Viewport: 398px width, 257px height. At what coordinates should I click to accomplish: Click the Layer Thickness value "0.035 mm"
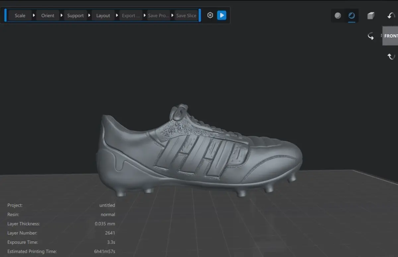[105, 224]
